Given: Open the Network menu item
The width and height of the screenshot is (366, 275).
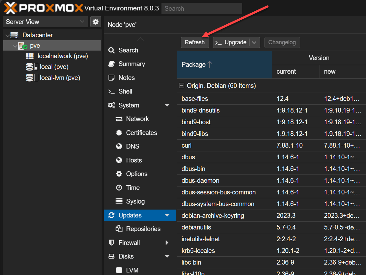Looking at the screenshot, I should [x=140, y=119].
